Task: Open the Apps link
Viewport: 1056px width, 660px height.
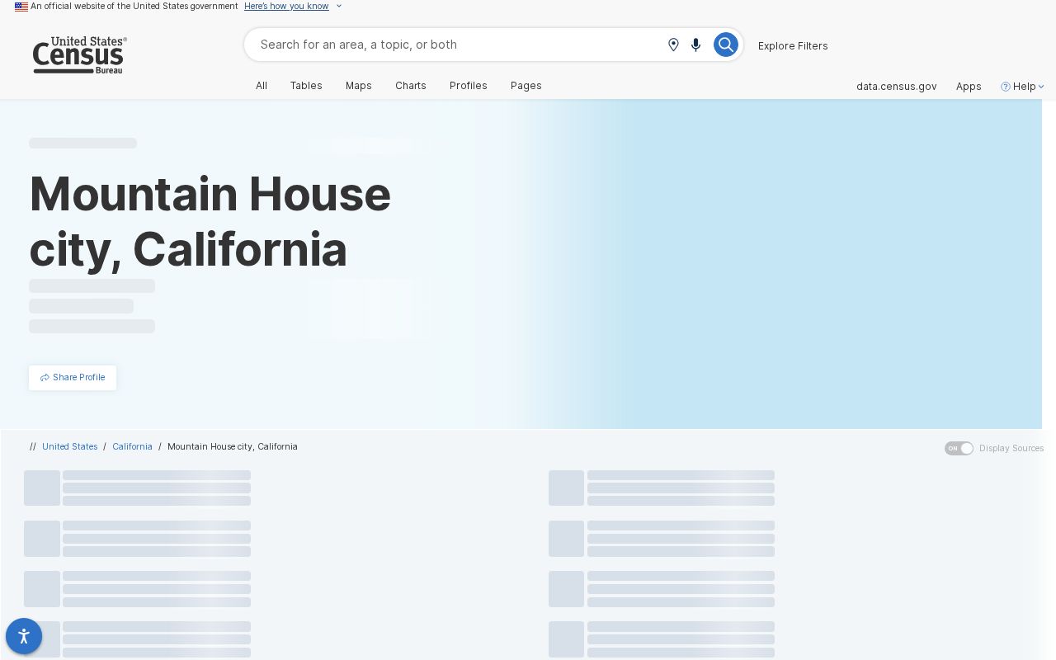Action: 969,87
